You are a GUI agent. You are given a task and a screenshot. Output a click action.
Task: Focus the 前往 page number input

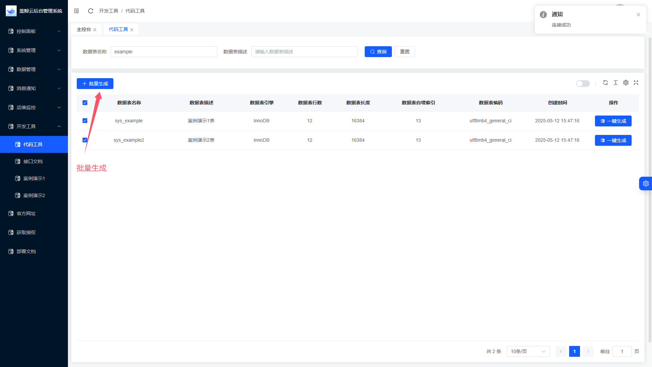(x=622, y=351)
